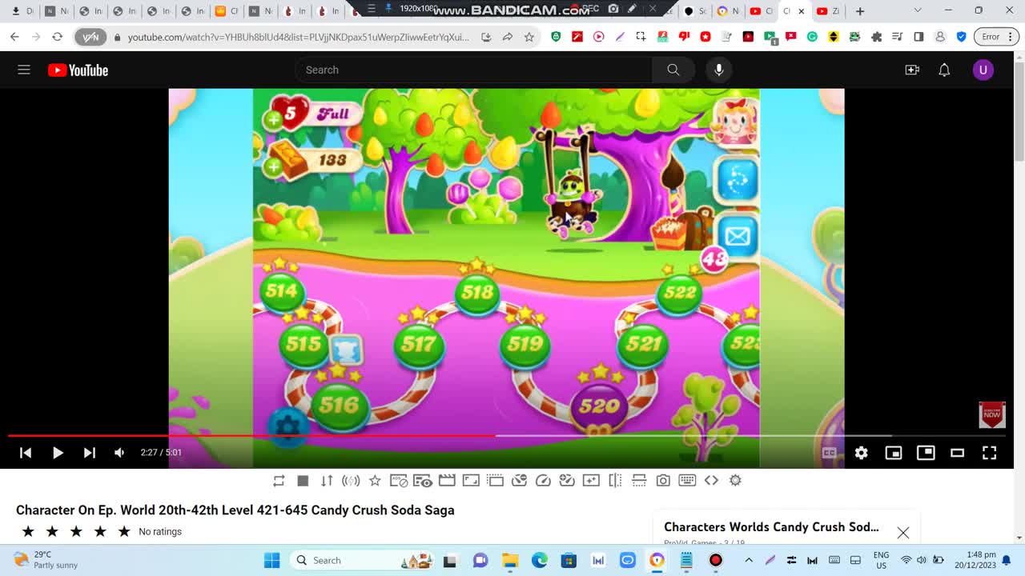
Task: Share this page from the address bar
Action: [x=508, y=37]
